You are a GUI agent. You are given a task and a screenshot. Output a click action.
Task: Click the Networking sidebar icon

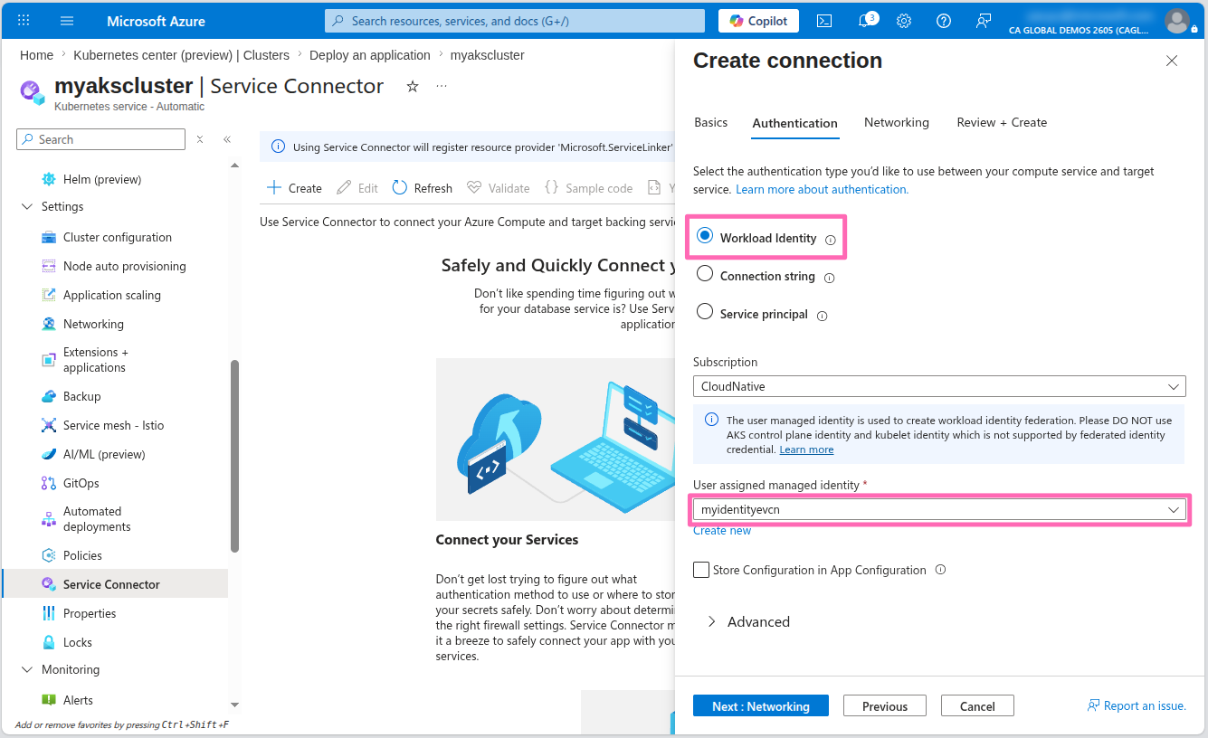49,324
